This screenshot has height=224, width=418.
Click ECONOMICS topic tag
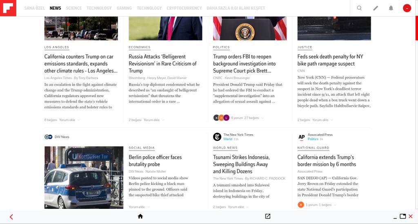[x=140, y=47]
